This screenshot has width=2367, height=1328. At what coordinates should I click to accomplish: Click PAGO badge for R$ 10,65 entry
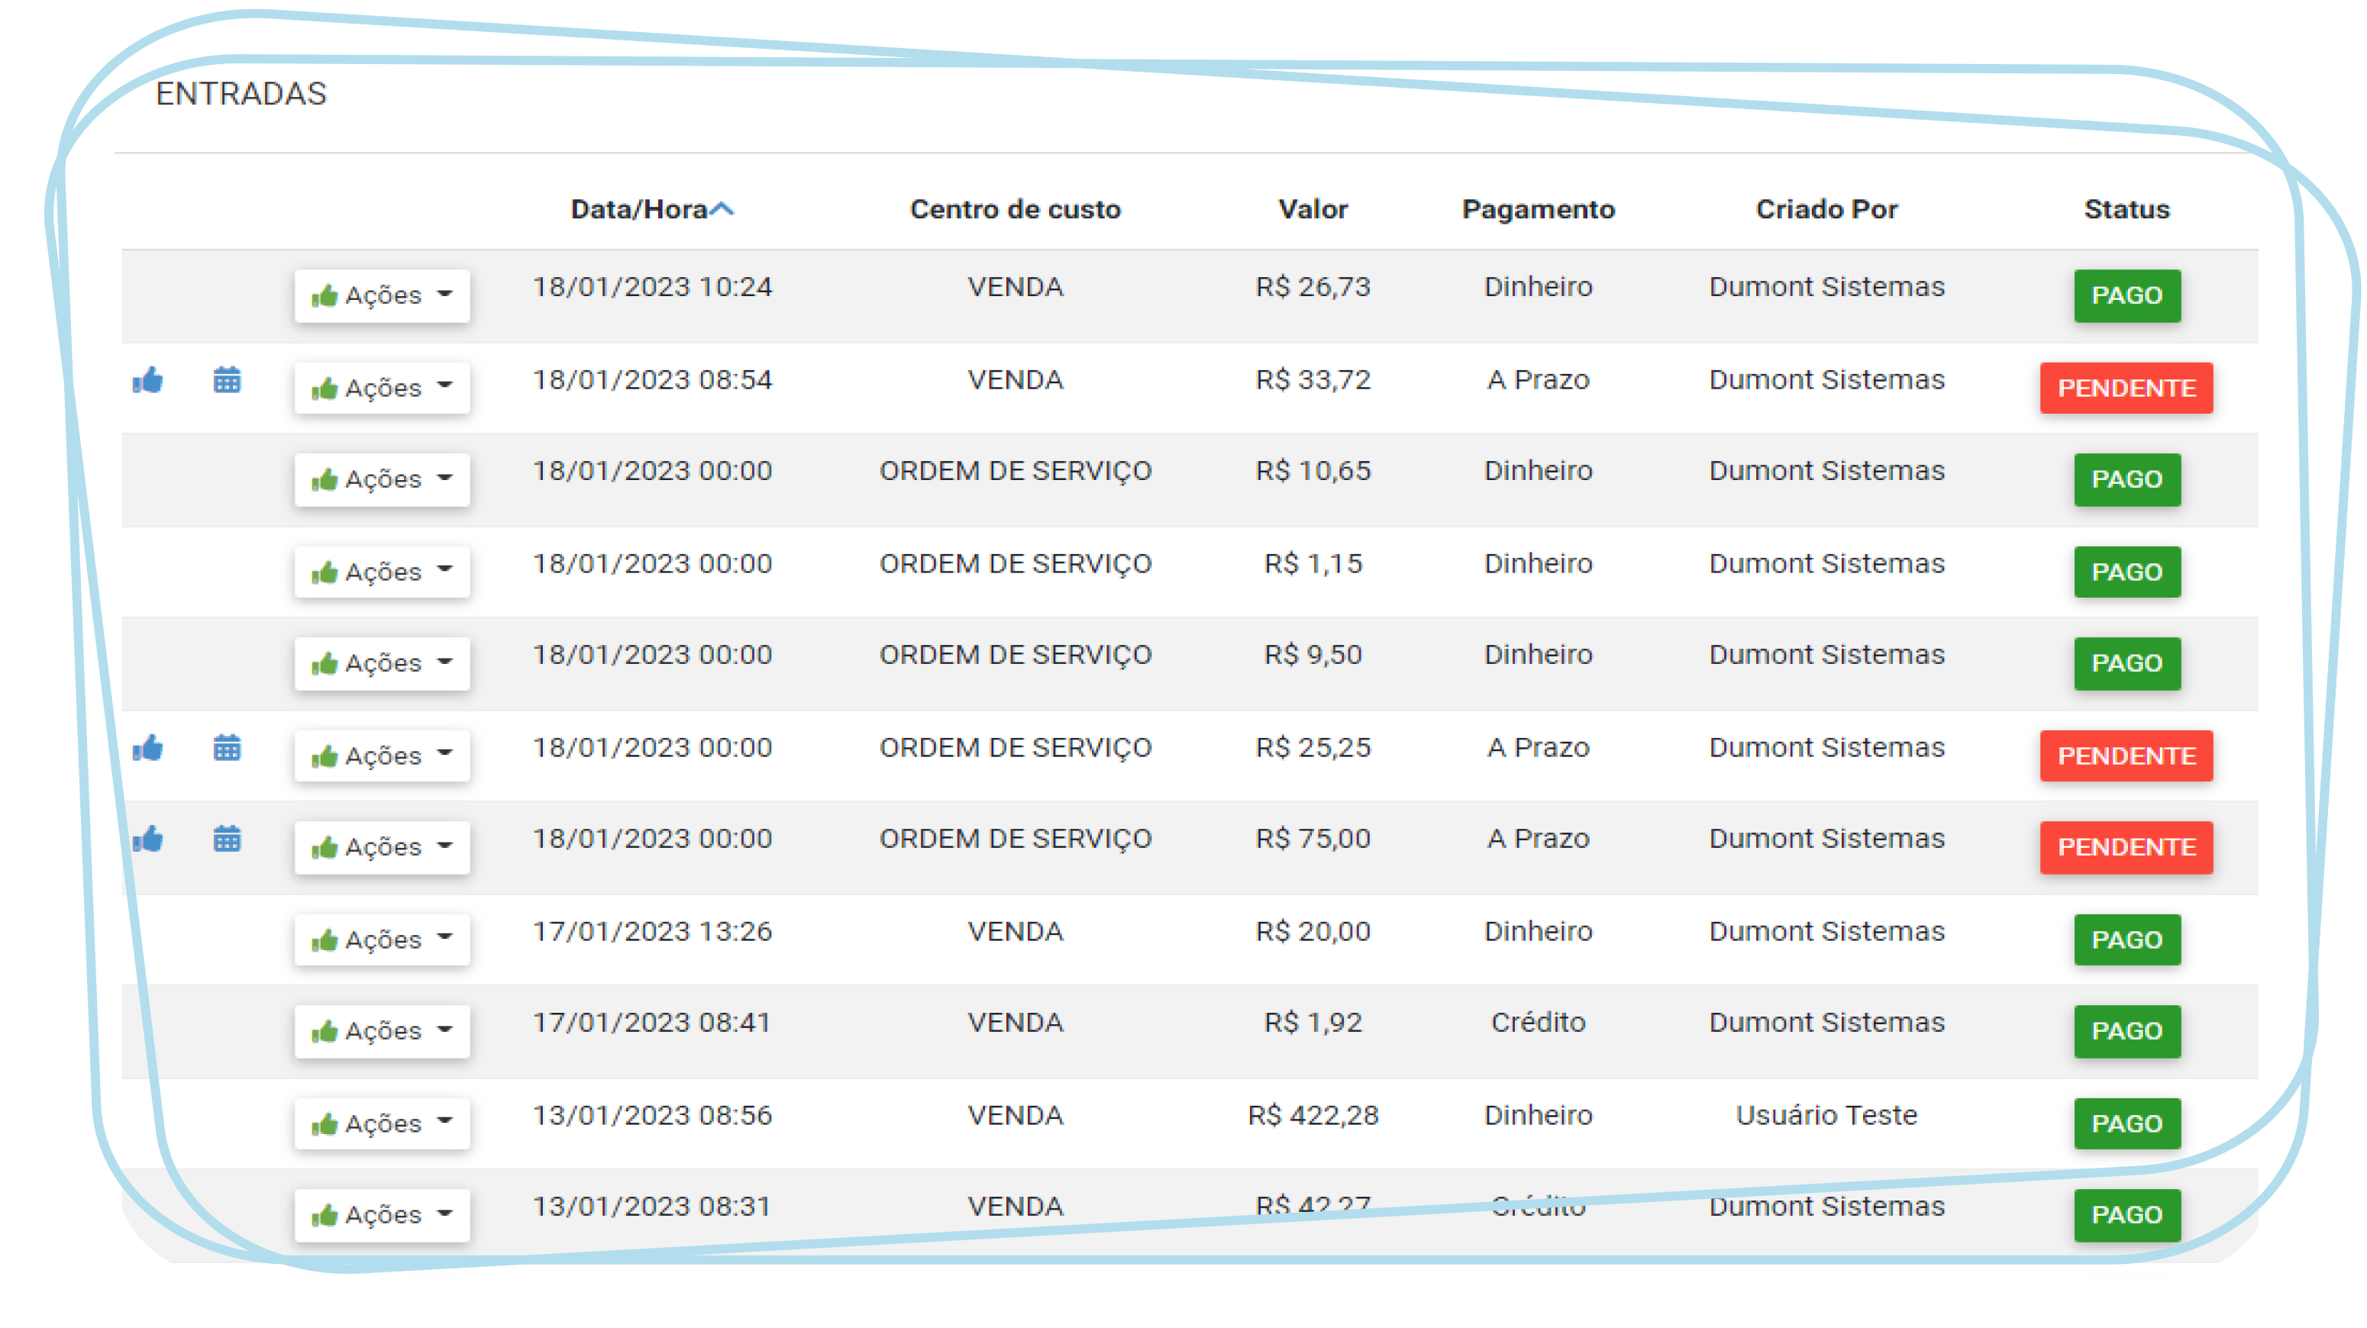point(2127,479)
